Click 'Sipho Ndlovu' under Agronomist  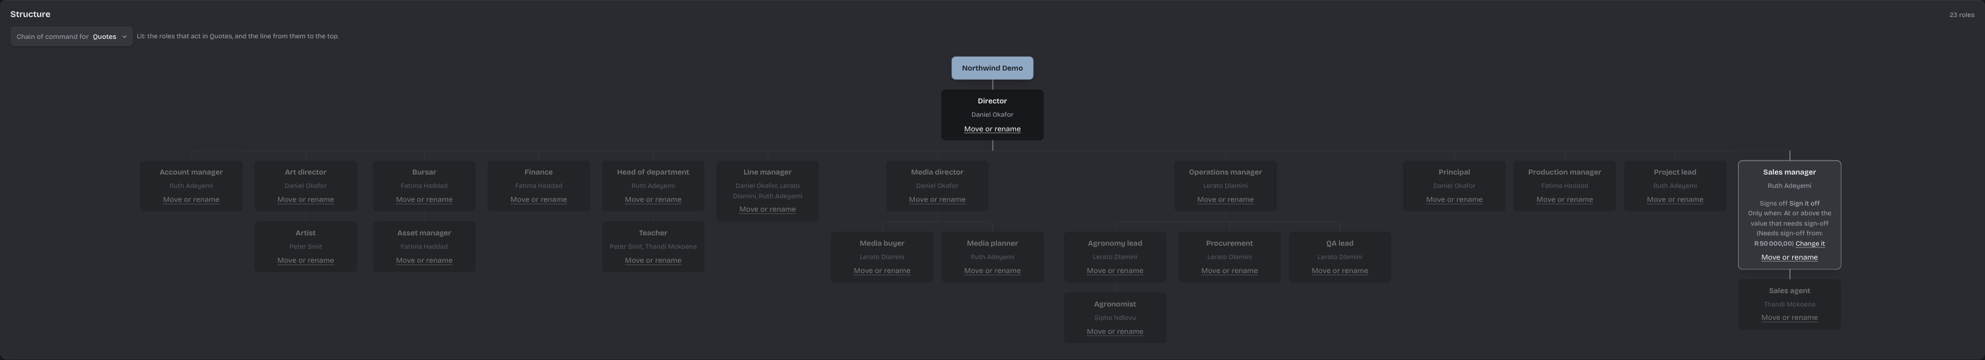(x=1114, y=317)
